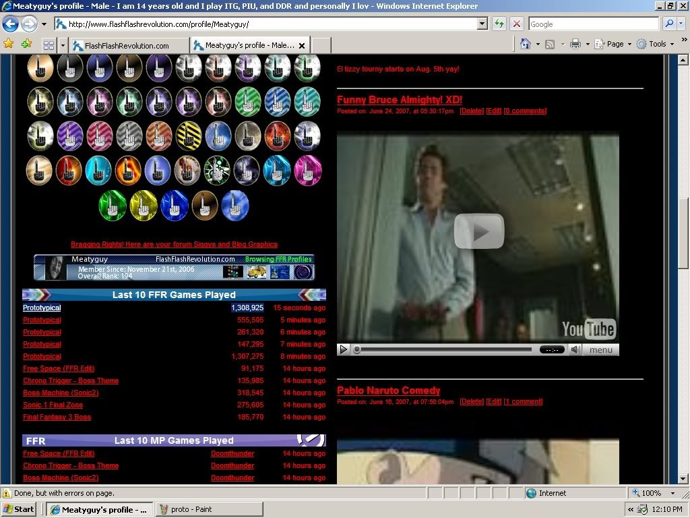690x518 pixels.
Task: Open the Page menu dropdown
Action: 619,44
